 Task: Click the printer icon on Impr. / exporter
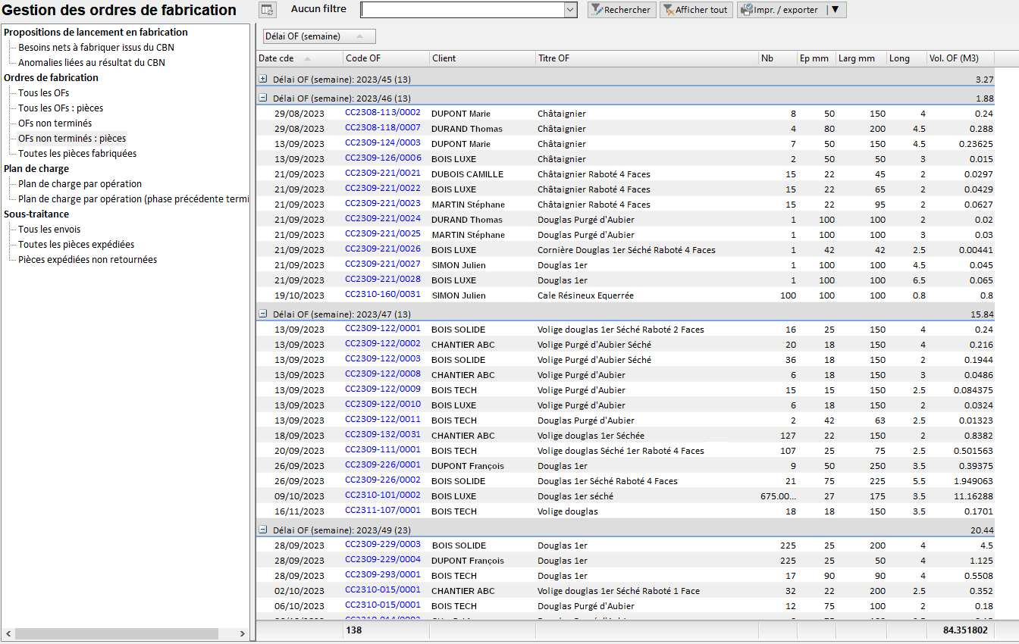point(745,10)
